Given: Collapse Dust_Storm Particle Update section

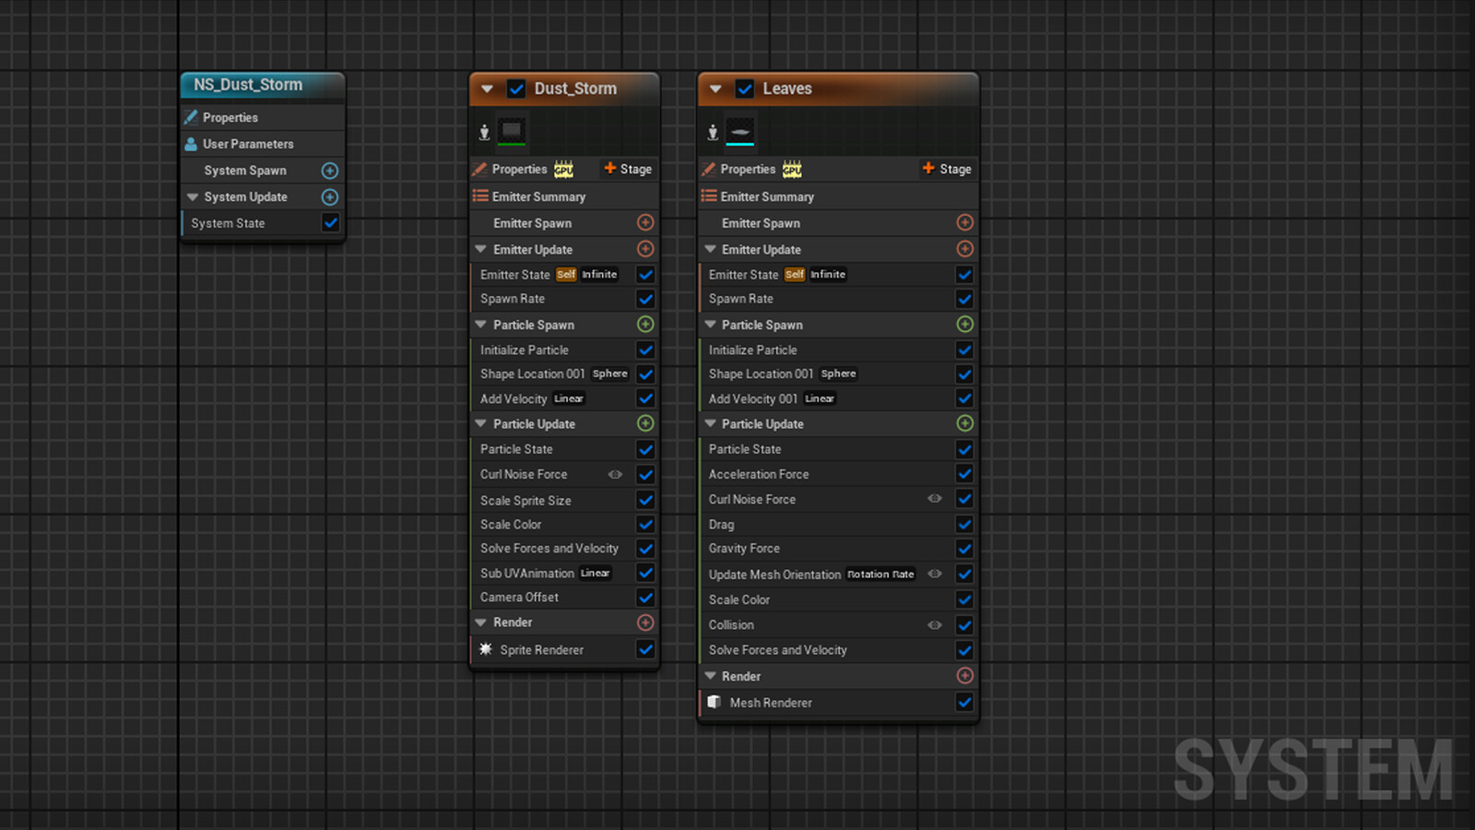Looking at the screenshot, I should click(480, 423).
